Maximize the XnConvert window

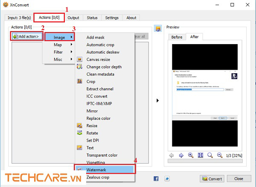click(x=232, y=5)
